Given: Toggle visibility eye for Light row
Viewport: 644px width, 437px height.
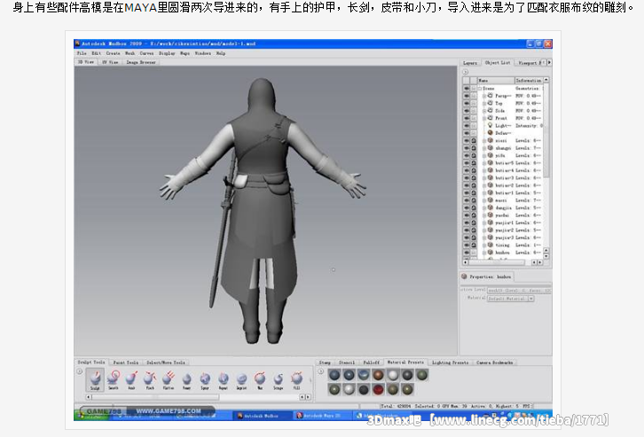Looking at the screenshot, I should tap(467, 126).
